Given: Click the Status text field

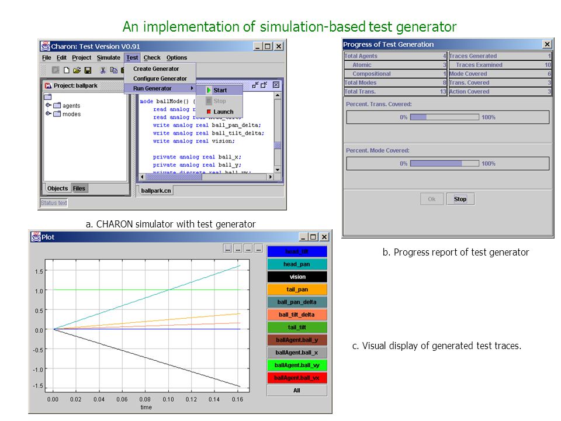Looking at the screenshot, I should point(54,203).
